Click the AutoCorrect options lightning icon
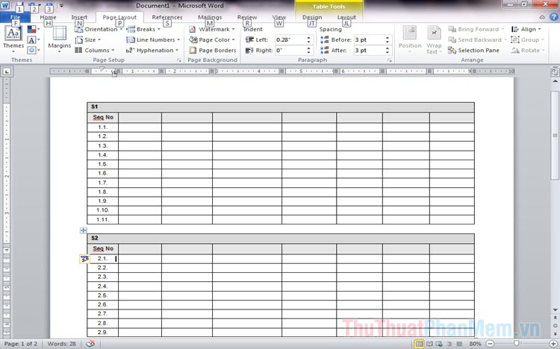This screenshot has width=560, height=349. click(84, 259)
